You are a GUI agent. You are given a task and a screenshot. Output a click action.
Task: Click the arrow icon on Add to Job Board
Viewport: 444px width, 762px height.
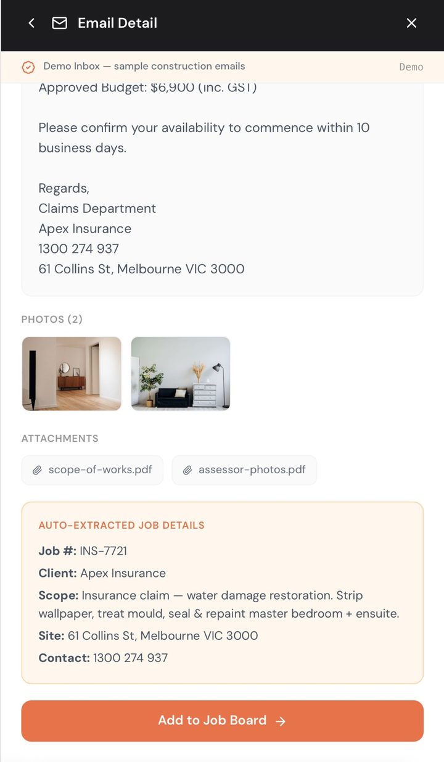click(x=281, y=721)
